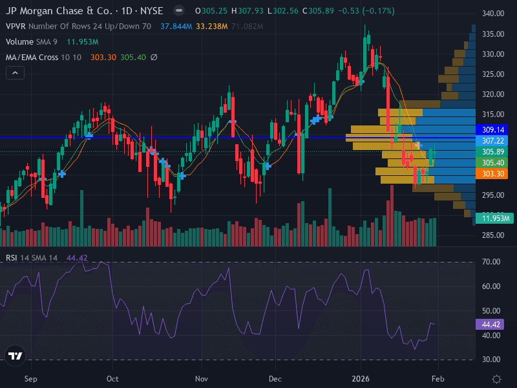Click the RSI value 44.42 in the legend
This screenshot has height=388, width=517.
coord(77,257)
